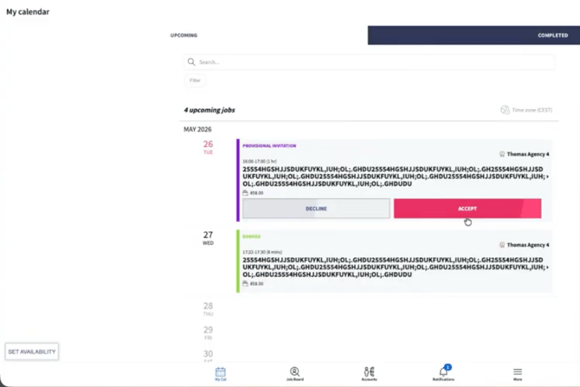Screen dimensions: 580x387
Task: Open the More hamburger menu
Action: coord(518,371)
